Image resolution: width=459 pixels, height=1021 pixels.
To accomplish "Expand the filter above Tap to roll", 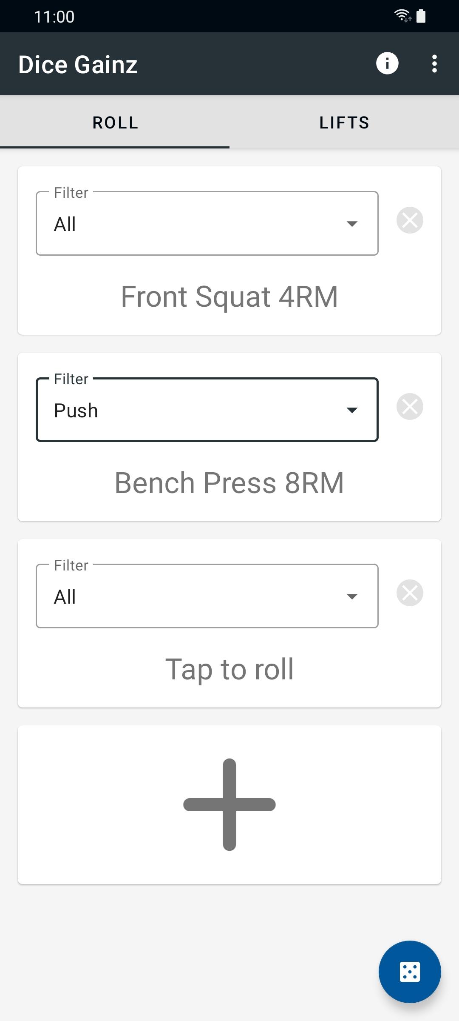I will [x=207, y=596].
